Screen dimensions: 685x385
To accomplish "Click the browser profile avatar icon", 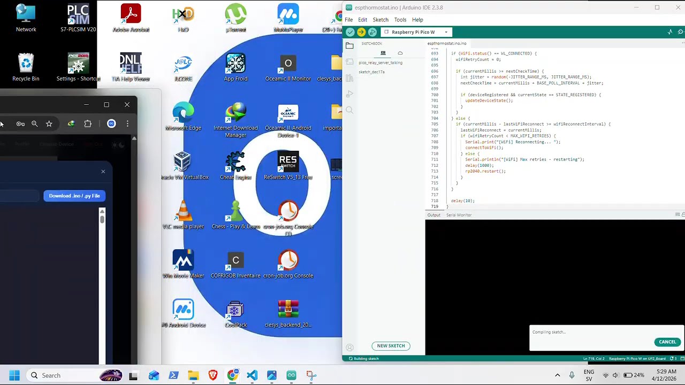I will (111, 124).
